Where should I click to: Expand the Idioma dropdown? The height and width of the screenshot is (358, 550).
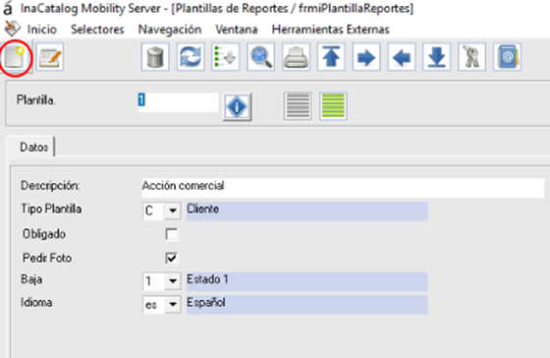point(172,304)
